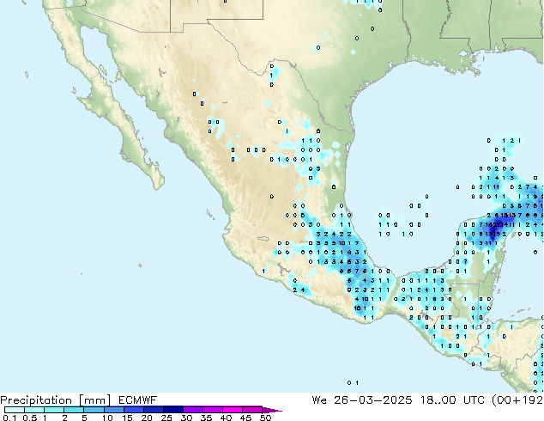The width and height of the screenshot is (544, 421).
Task: Click the weekday abbreviation 'We' in timestamp
Action: click(x=319, y=400)
